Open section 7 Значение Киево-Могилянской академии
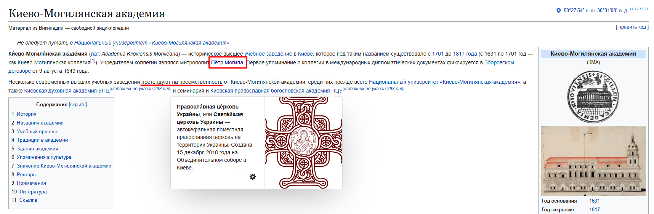 point(61,166)
